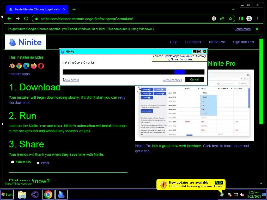Screen dimensions: 267x200
Task: Click the Google icon in address bar
Action: tap(214, 18)
